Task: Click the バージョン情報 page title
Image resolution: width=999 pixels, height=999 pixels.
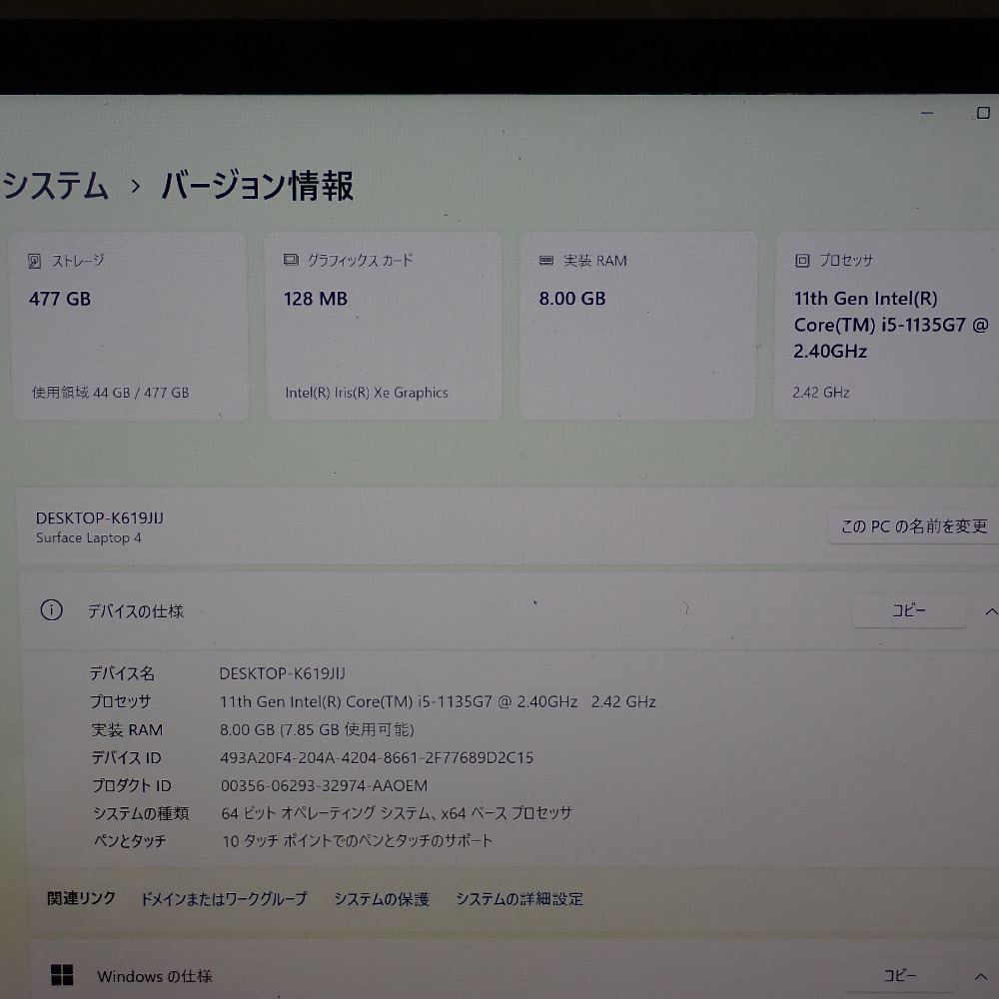Action: 257,186
